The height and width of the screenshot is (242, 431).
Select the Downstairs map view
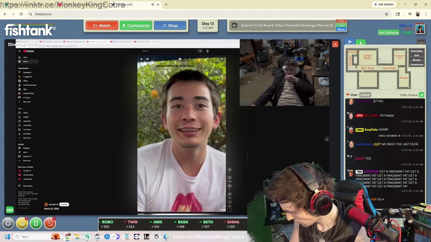point(417,51)
